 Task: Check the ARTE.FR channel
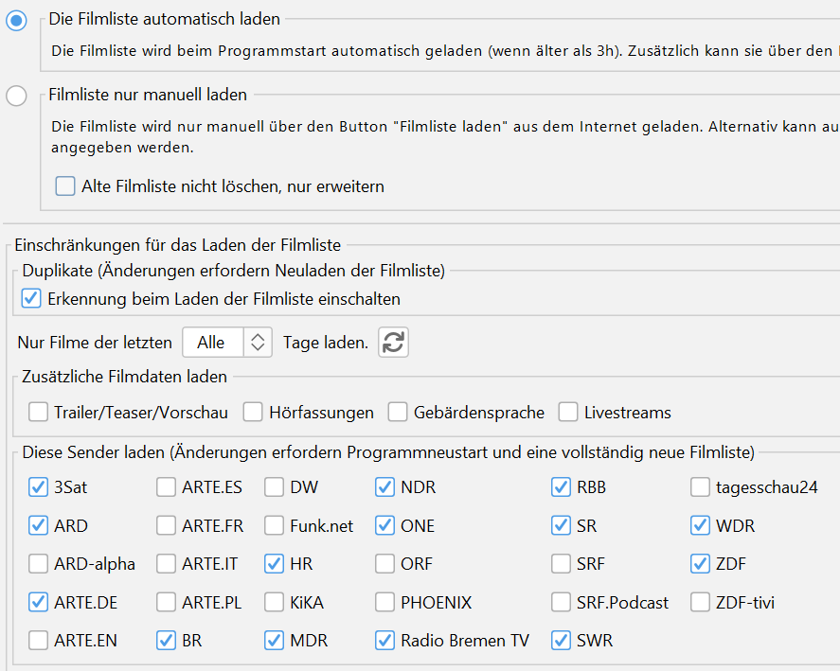[x=166, y=526]
